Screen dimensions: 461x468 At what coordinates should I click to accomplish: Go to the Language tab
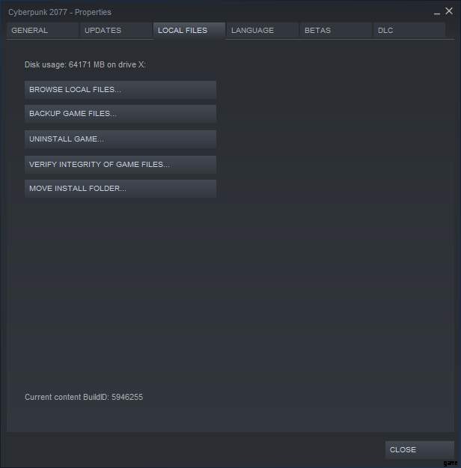pos(262,31)
